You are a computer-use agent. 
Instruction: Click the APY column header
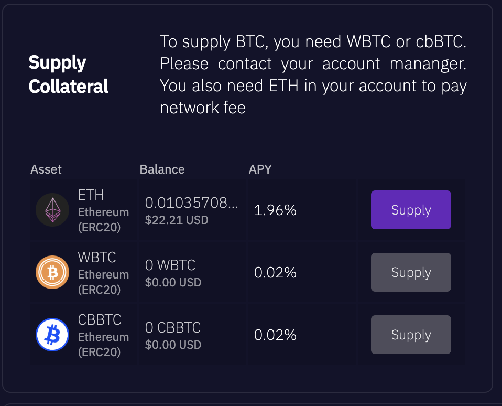click(260, 169)
